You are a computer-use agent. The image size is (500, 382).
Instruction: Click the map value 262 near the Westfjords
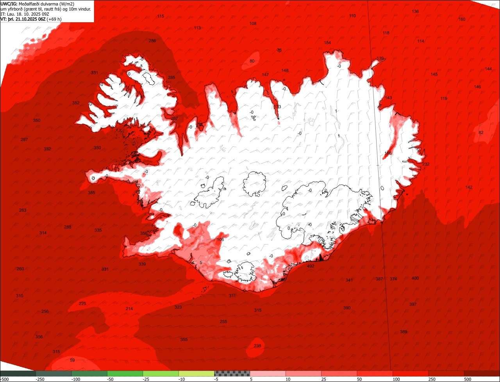174,118
